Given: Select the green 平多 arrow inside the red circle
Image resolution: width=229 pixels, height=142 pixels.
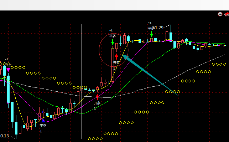Looking at the screenshot, I should pos(113,42).
